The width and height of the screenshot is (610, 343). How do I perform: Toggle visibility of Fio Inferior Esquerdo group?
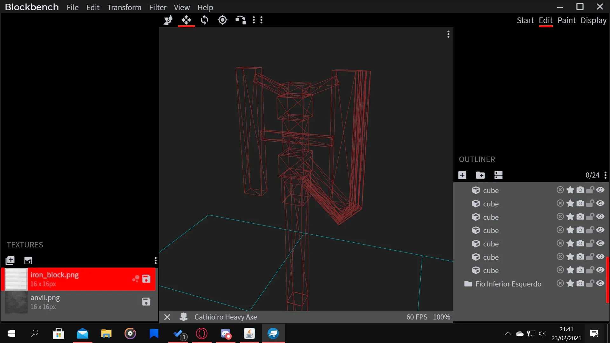(x=600, y=283)
